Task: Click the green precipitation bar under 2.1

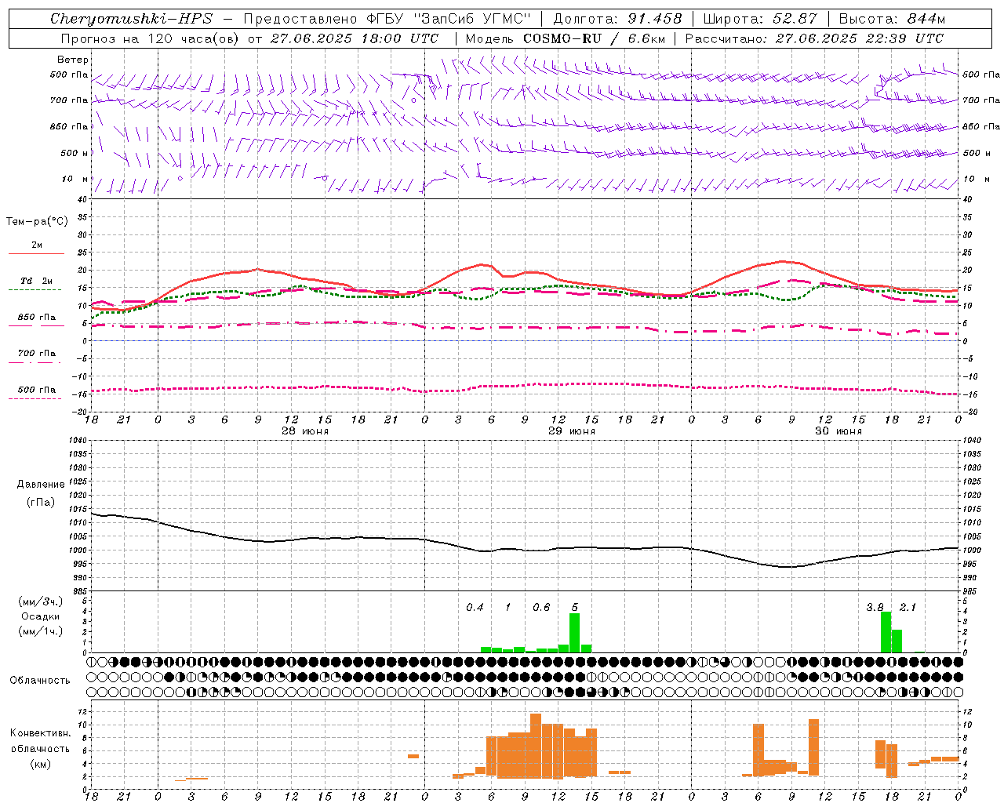Action: pos(897,641)
